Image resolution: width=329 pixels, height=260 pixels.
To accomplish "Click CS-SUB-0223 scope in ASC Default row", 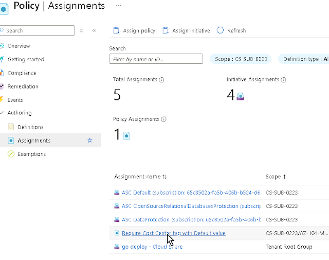I will tap(282, 193).
